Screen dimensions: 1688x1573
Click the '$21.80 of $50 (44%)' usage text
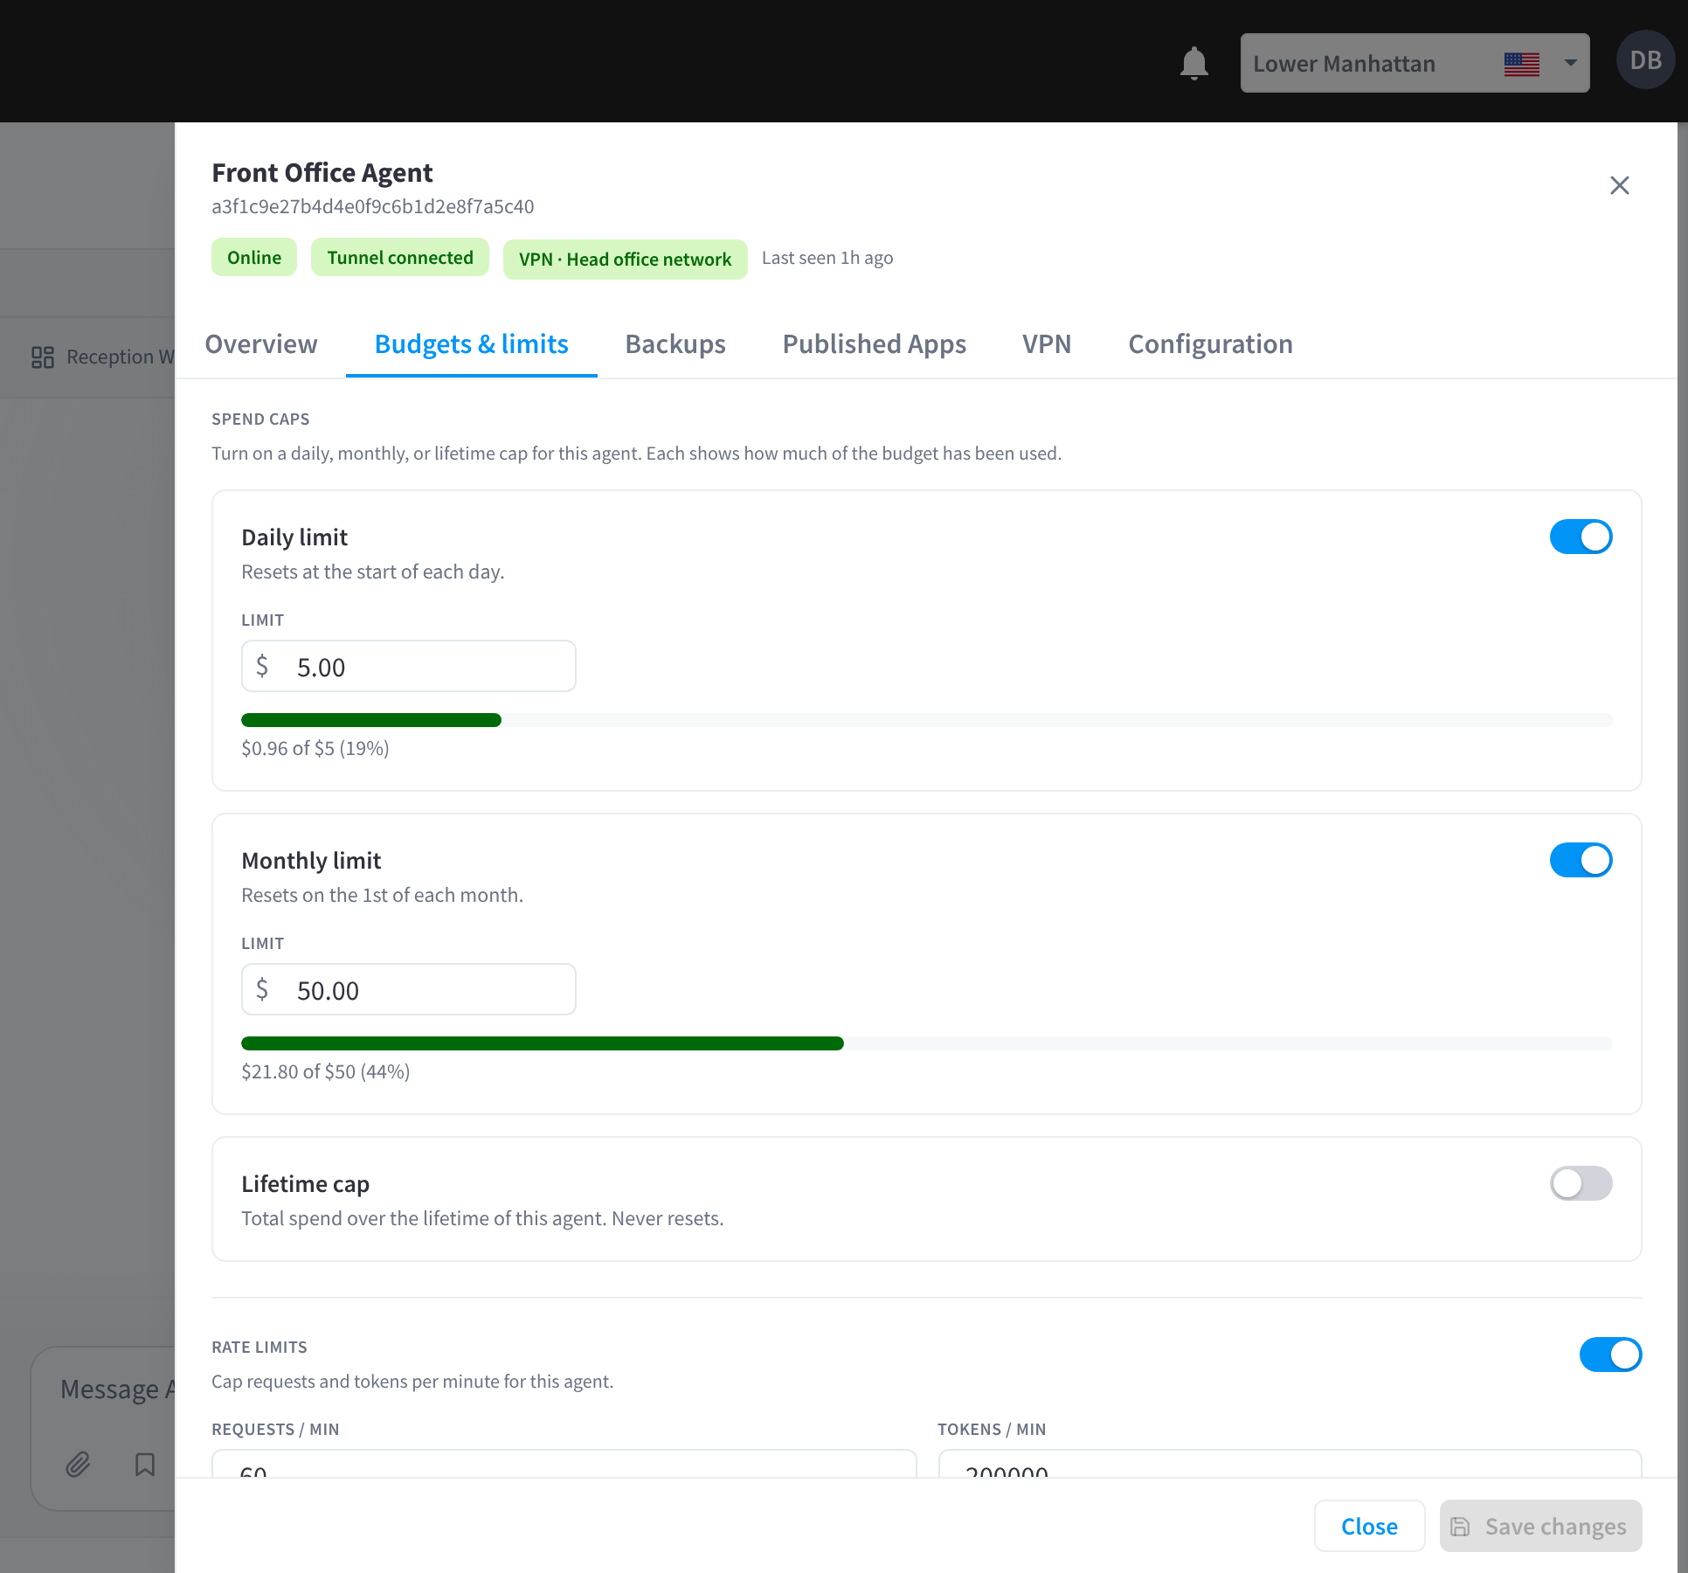pyautogui.click(x=326, y=1071)
